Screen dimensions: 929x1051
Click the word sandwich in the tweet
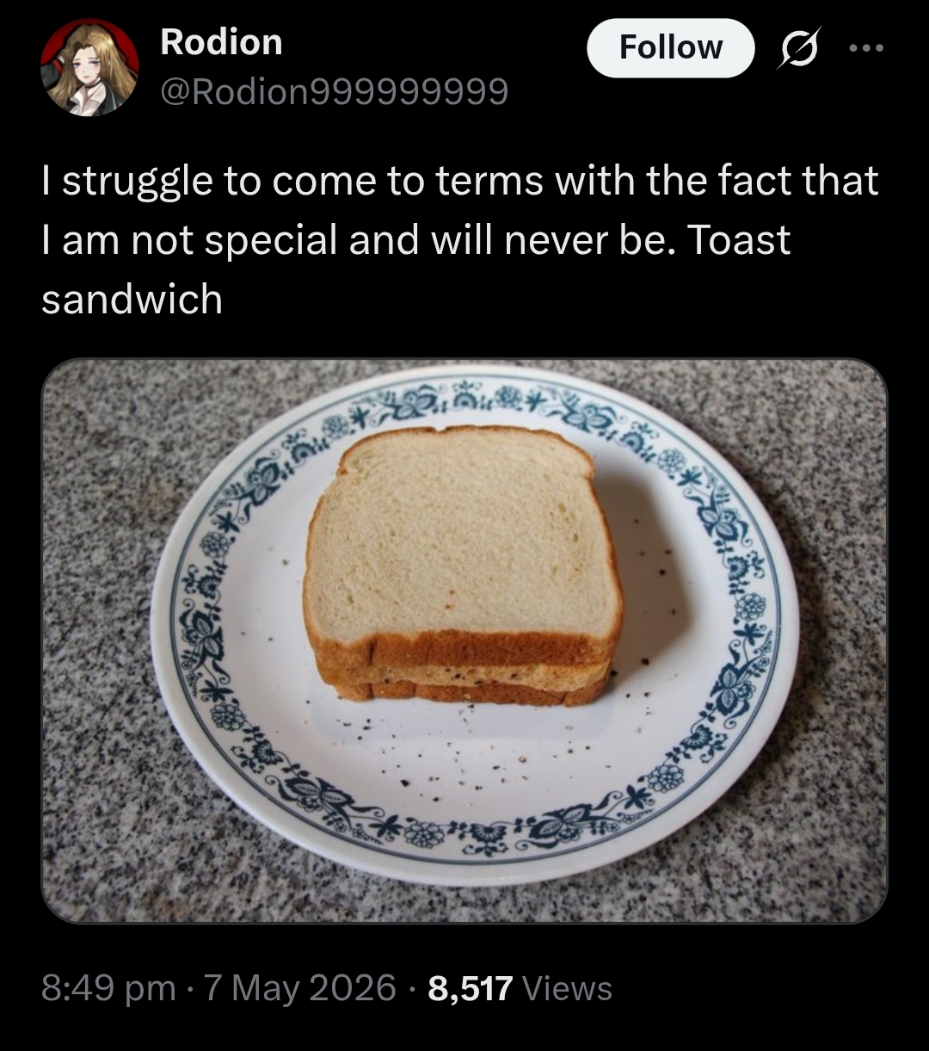pyautogui.click(x=132, y=299)
